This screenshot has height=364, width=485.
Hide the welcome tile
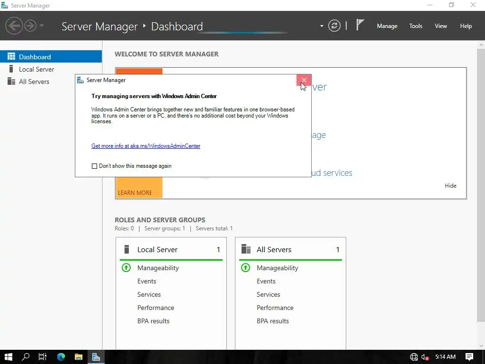tap(450, 185)
